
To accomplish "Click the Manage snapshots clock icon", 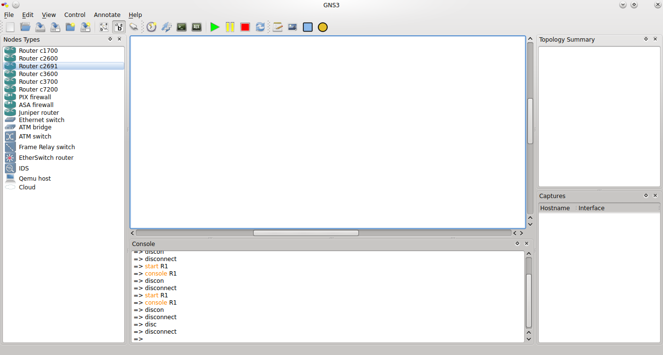I will tap(151, 27).
